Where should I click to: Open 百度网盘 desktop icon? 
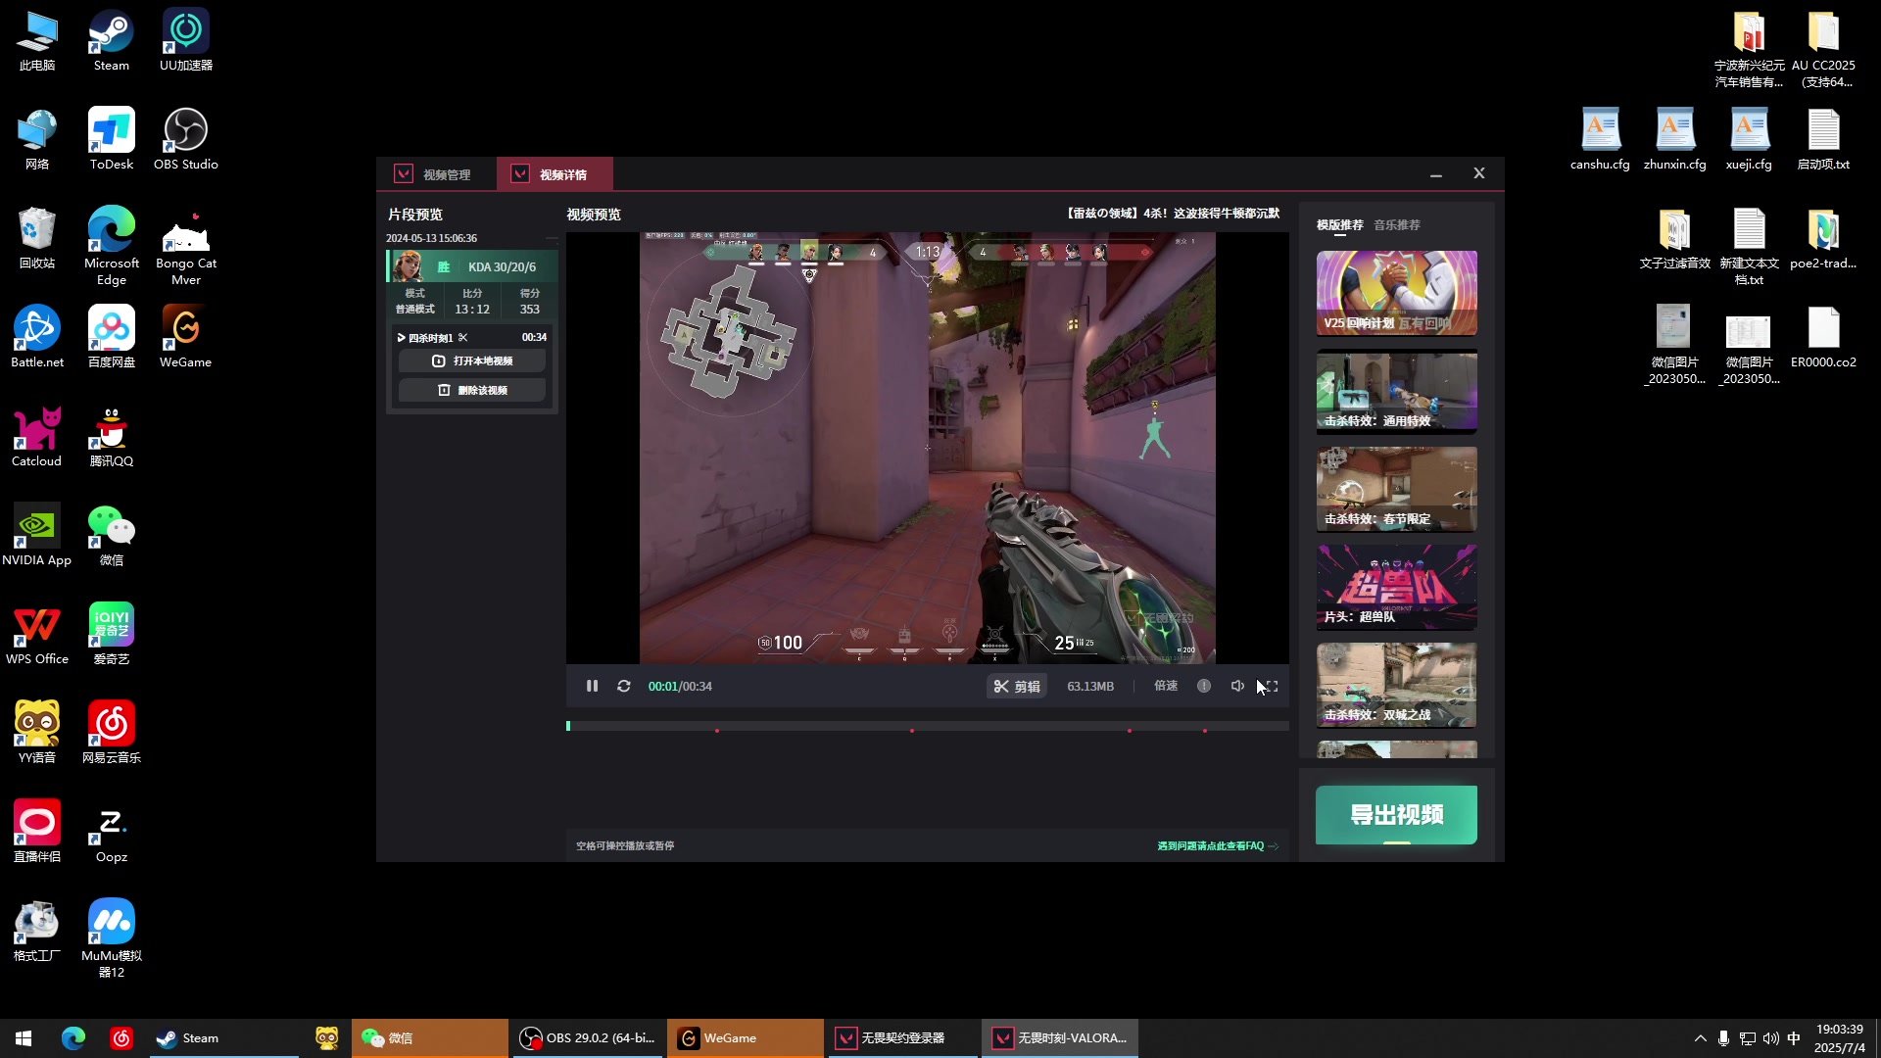tap(112, 338)
